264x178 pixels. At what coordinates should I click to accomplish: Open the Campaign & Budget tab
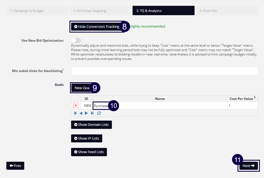(37, 10)
